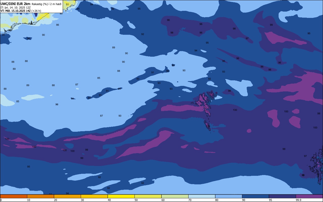Click the "51" humidity value over the land
This screenshot has height=202, width=323.
point(67,5)
